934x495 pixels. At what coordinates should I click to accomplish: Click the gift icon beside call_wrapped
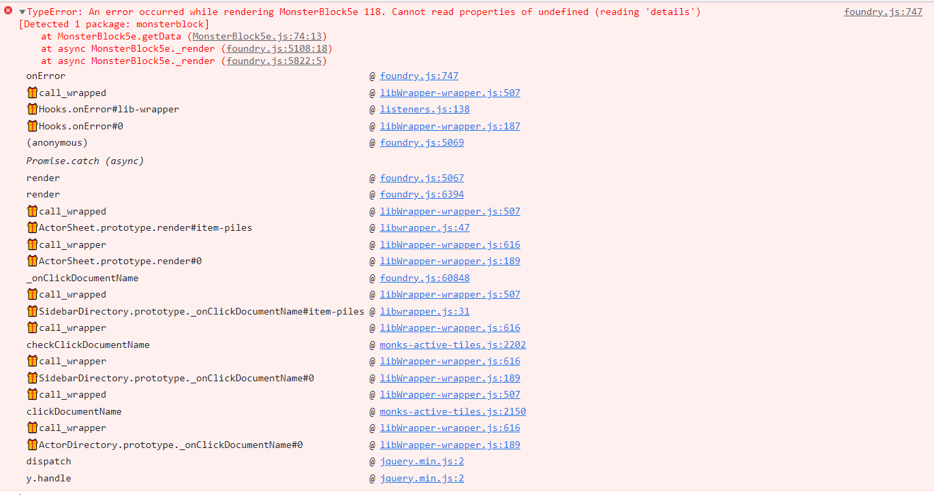click(x=32, y=93)
